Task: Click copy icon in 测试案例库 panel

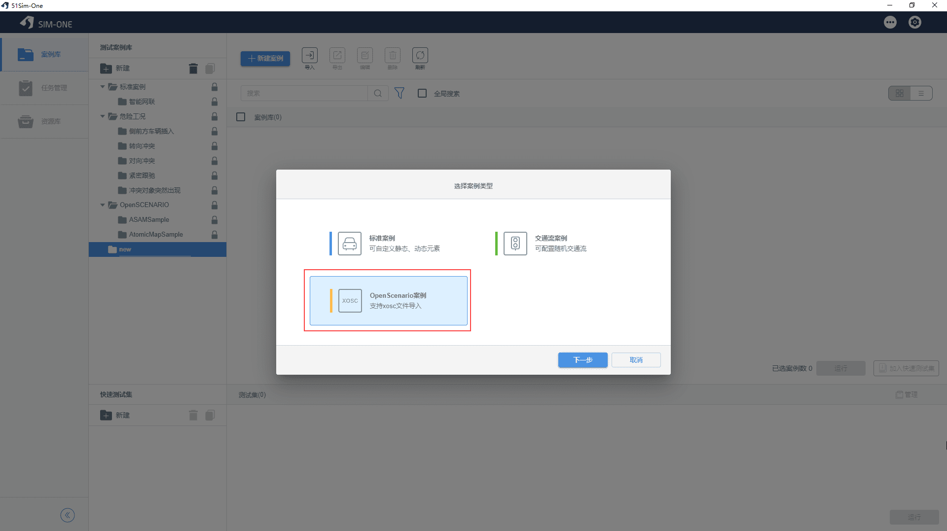Action: [210, 69]
